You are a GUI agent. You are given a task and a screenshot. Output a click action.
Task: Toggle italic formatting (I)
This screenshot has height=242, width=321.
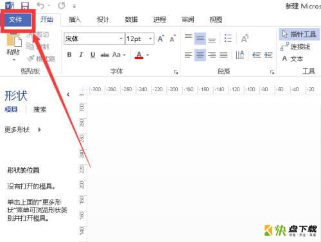click(x=81, y=55)
